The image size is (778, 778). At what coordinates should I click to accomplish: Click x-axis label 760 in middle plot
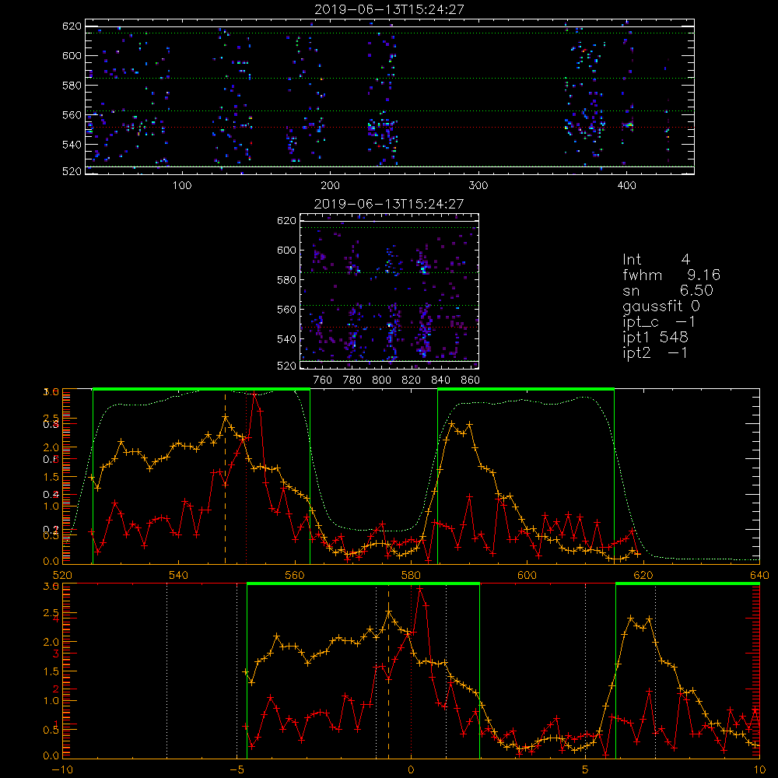(323, 380)
